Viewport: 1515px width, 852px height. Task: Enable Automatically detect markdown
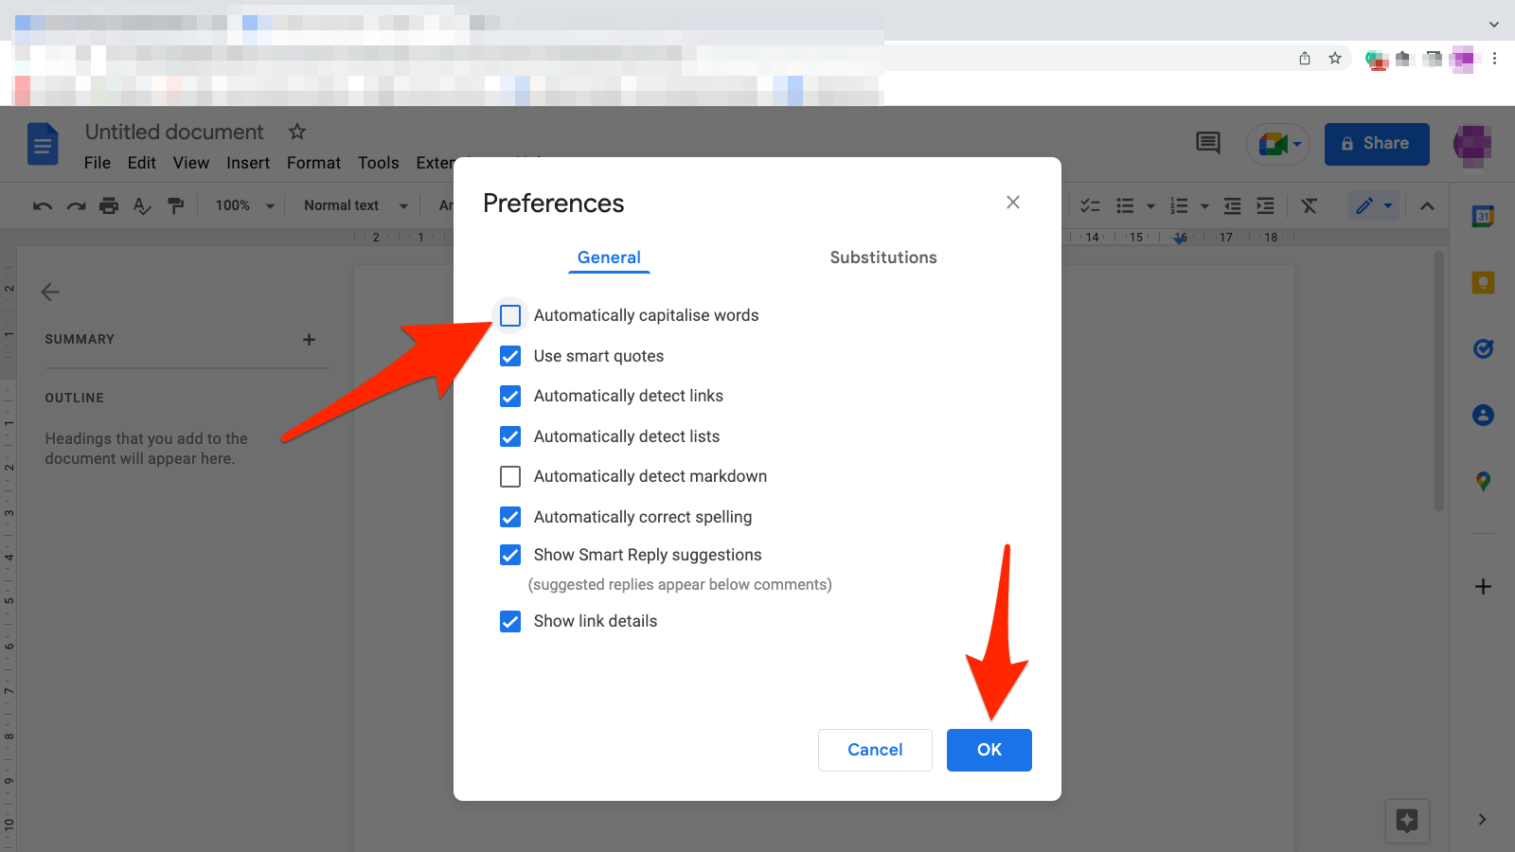(x=510, y=476)
